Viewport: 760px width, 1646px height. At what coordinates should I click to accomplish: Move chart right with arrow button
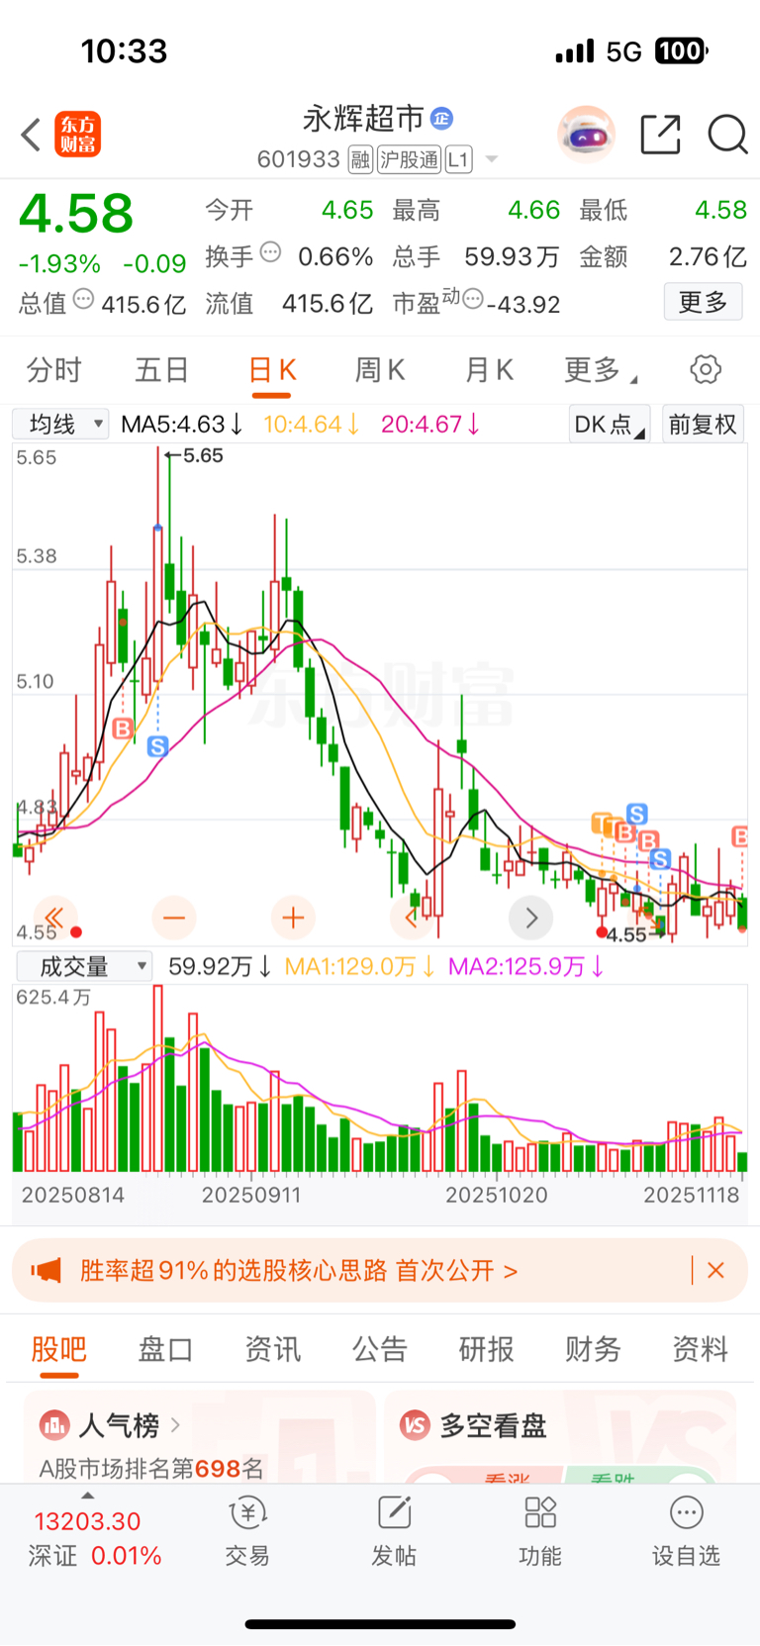click(x=531, y=918)
